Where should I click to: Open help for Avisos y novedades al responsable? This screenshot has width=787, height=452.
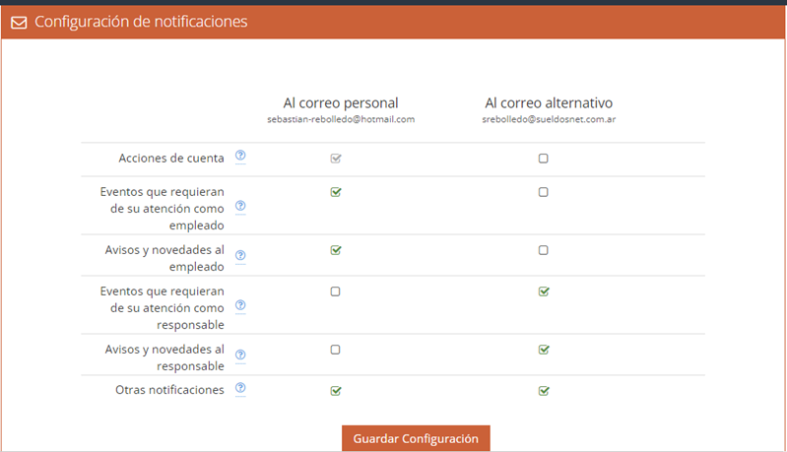click(240, 355)
